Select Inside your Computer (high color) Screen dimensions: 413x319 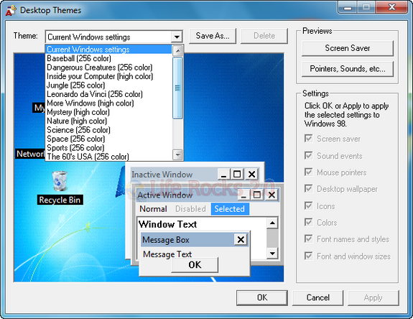[x=108, y=76]
